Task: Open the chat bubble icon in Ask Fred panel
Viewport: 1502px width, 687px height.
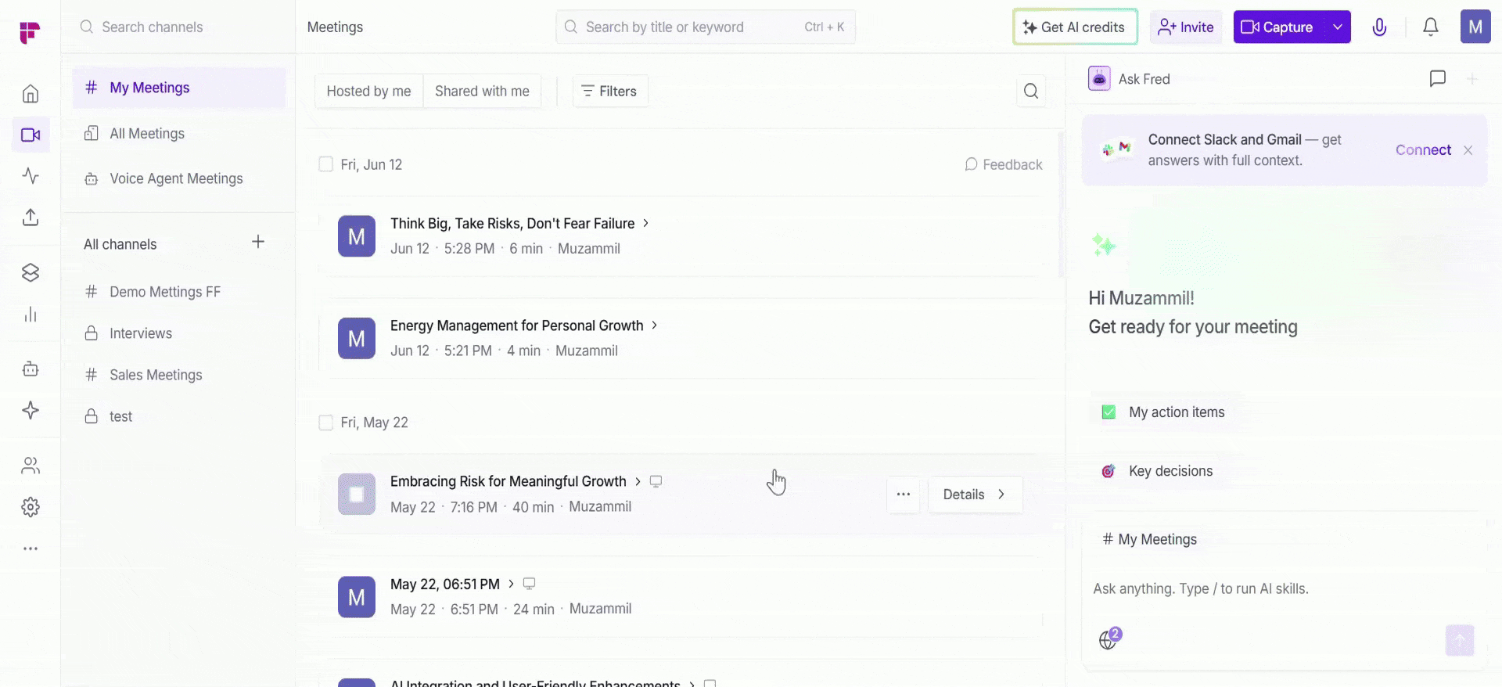Action: [x=1437, y=78]
